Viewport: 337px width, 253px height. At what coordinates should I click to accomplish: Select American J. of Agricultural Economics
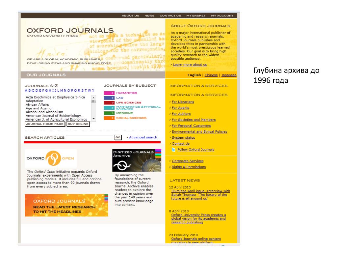tap(56, 119)
